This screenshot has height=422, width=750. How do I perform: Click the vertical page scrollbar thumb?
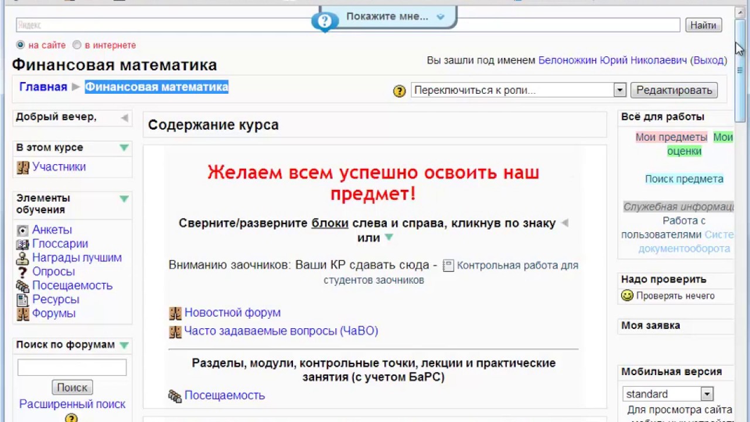(x=741, y=70)
